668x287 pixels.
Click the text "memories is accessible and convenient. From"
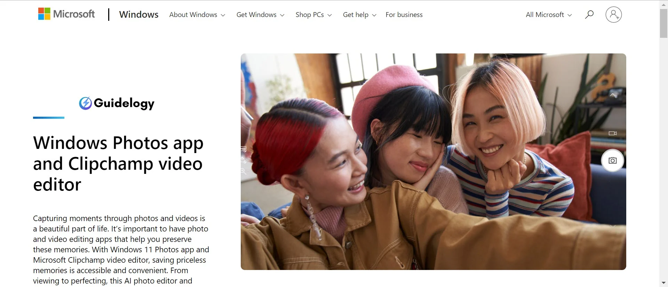point(111,270)
